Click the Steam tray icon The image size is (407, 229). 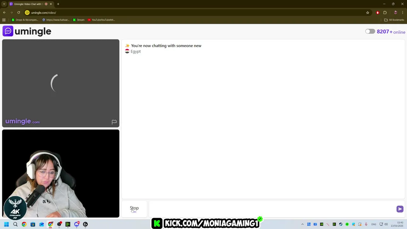tap(341, 224)
